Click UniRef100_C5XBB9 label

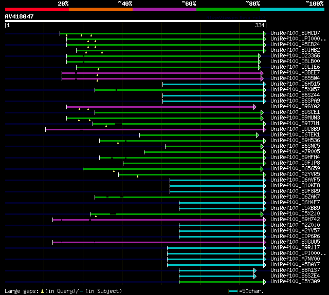(295, 208)
